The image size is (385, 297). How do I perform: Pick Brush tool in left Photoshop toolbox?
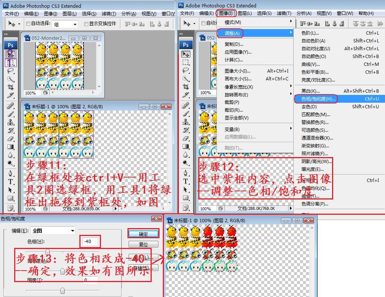(x=10, y=114)
